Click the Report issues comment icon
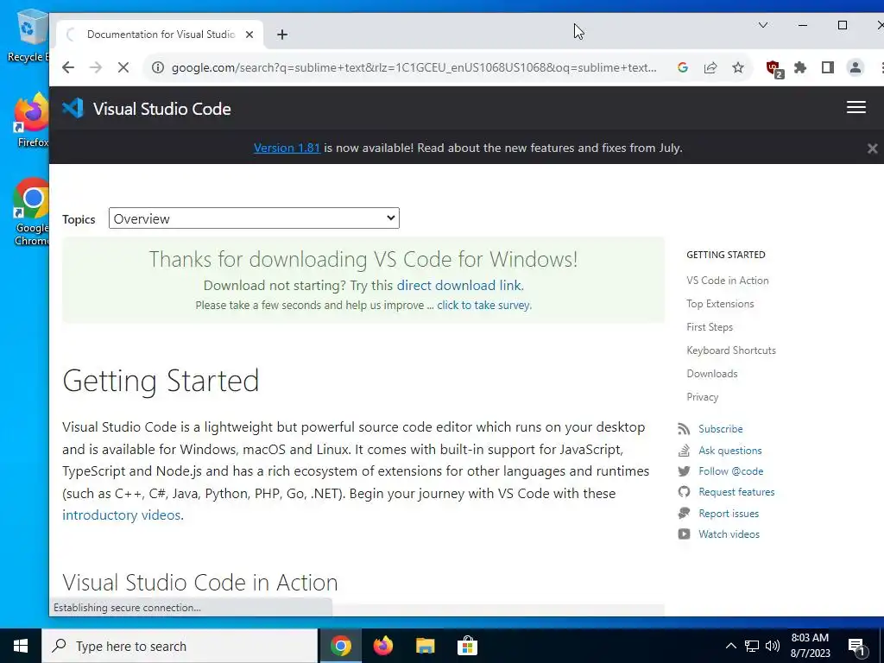The height and width of the screenshot is (663, 884). point(684,514)
